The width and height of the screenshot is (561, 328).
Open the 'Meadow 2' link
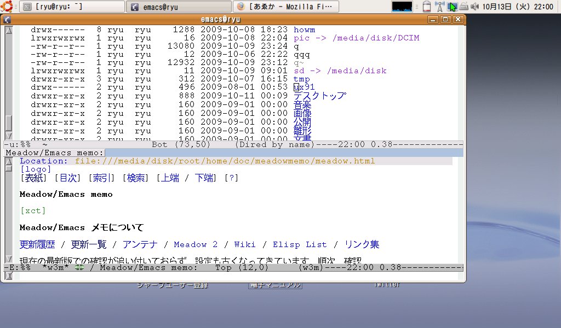[196, 244]
